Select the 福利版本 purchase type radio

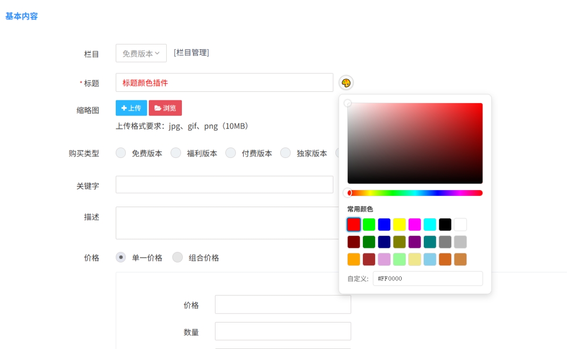point(176,153)
